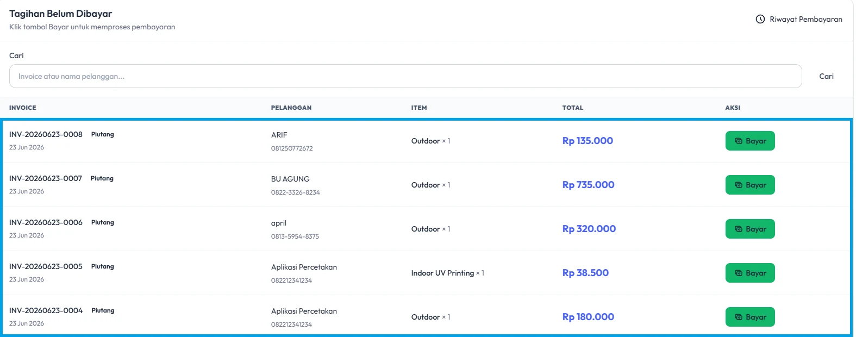Select invoice number INV-20260623-0007
856x337 pixels.
[46, 178]
